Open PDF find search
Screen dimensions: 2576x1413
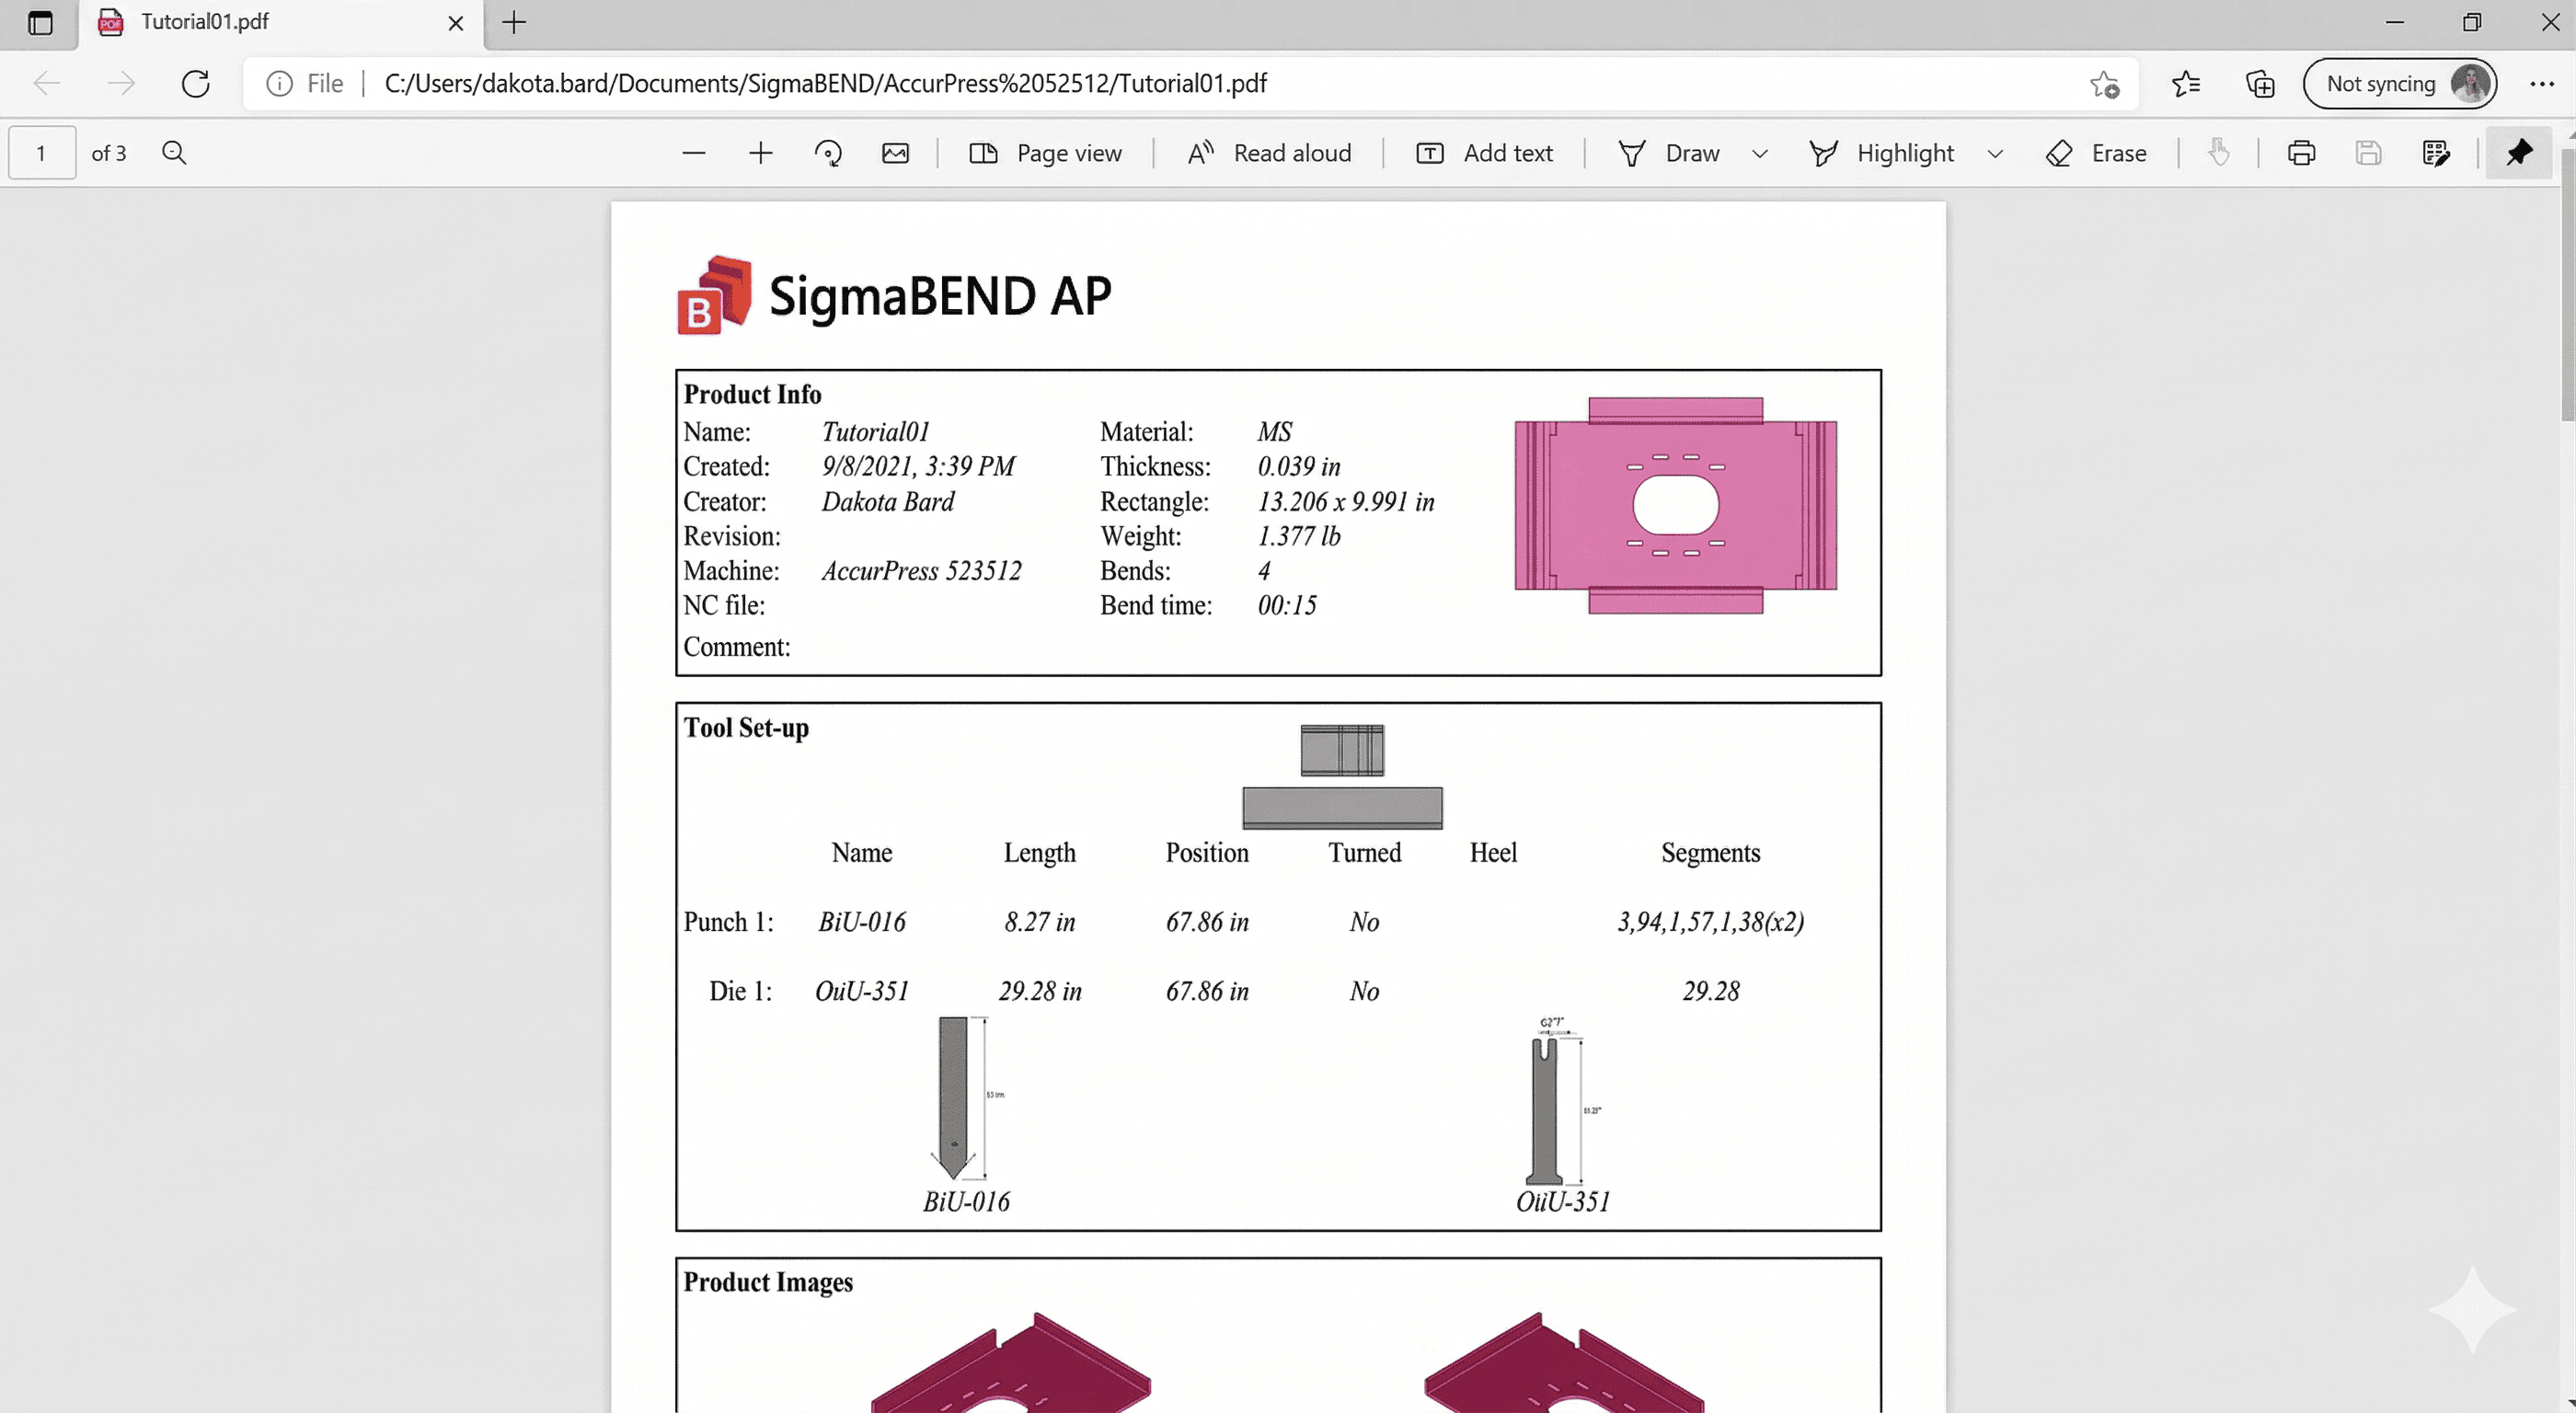point(174,153)
